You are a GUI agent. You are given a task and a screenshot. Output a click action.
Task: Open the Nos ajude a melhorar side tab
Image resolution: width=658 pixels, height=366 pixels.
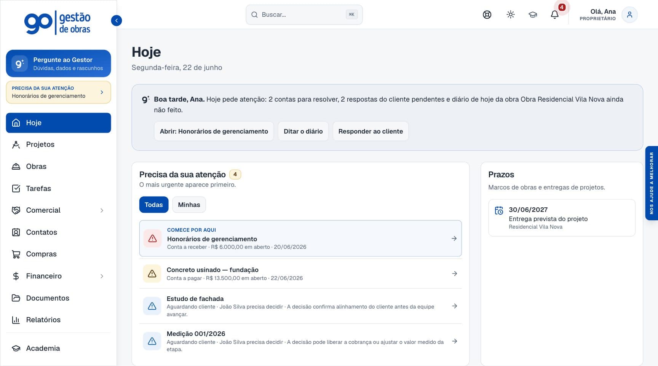pyautogui.click(x=652, y=183)
